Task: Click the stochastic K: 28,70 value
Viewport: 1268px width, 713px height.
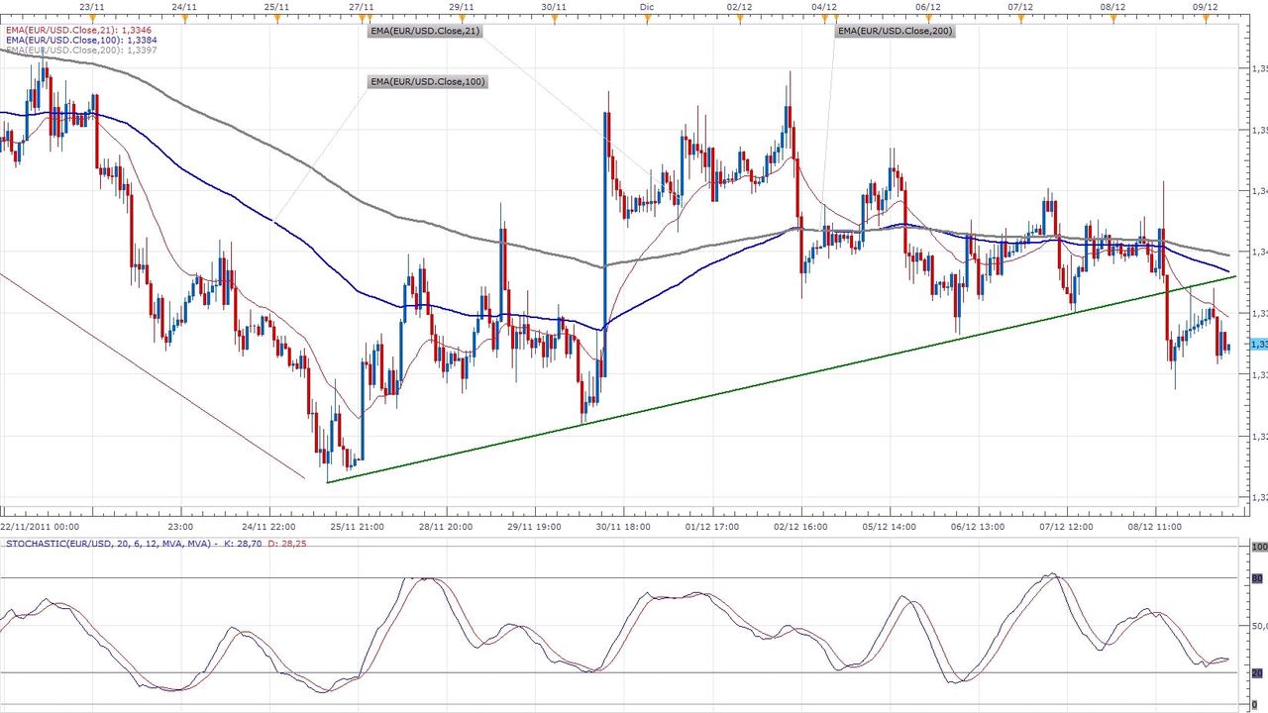Action: [241, 544]
